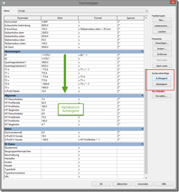
Task: Sort parameters with Absteigend button
Action: (x=162, y=84)
